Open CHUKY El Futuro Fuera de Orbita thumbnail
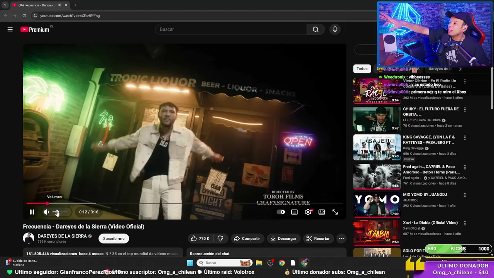The image size is (494, 278). [x=377, y=119]
